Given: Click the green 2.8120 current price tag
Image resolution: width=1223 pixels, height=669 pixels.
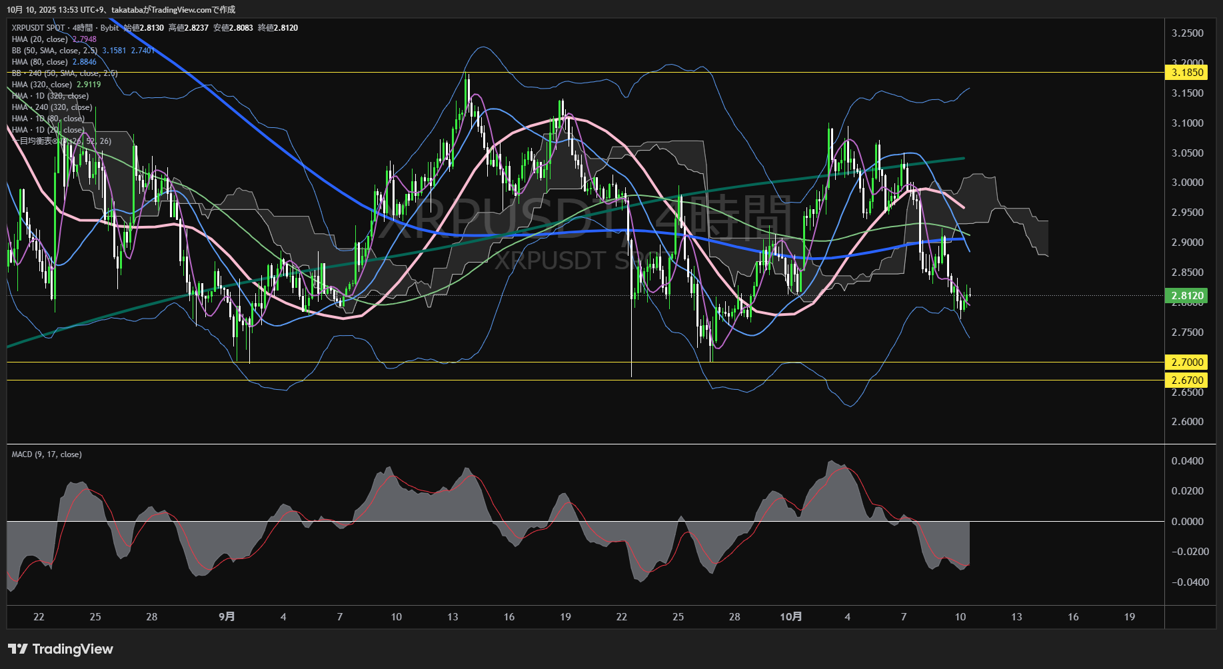Looking at the screenshot, I should tap(1187, 296).
